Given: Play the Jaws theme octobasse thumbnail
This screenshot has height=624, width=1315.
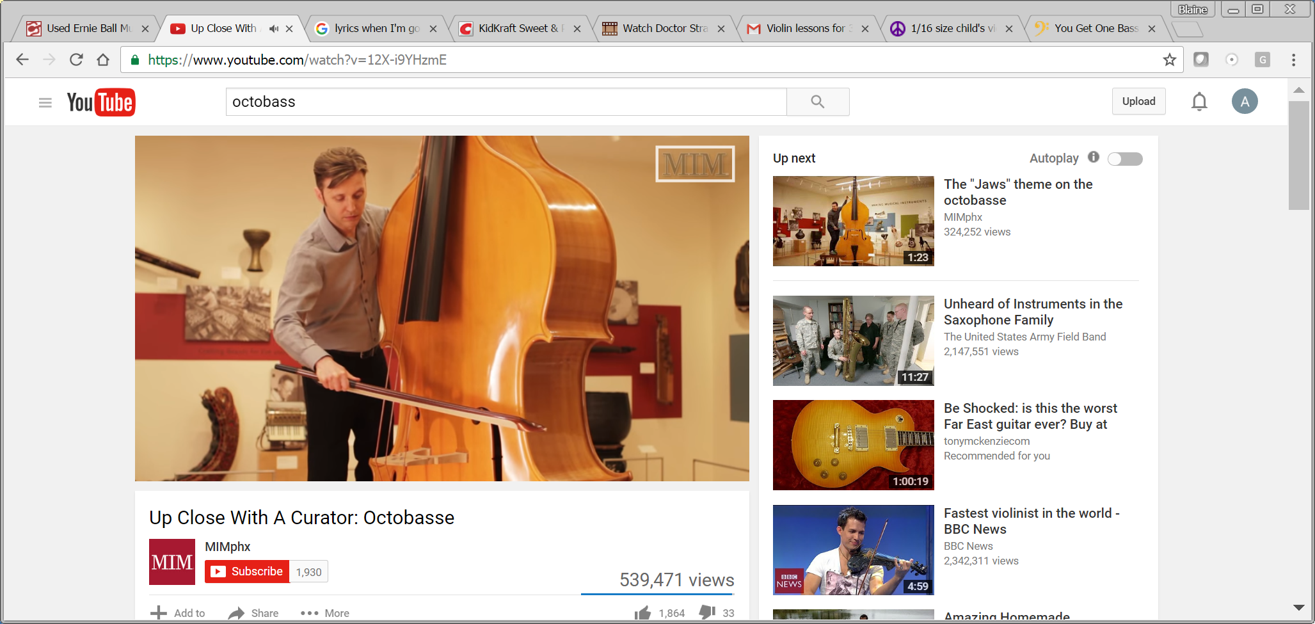Looking at the screenshot, I should click(854, 221).
